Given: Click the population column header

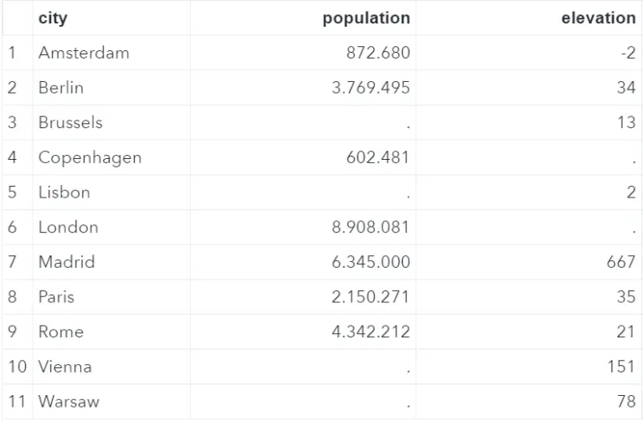Looking at the screenshot, I should tap(303, 18).
